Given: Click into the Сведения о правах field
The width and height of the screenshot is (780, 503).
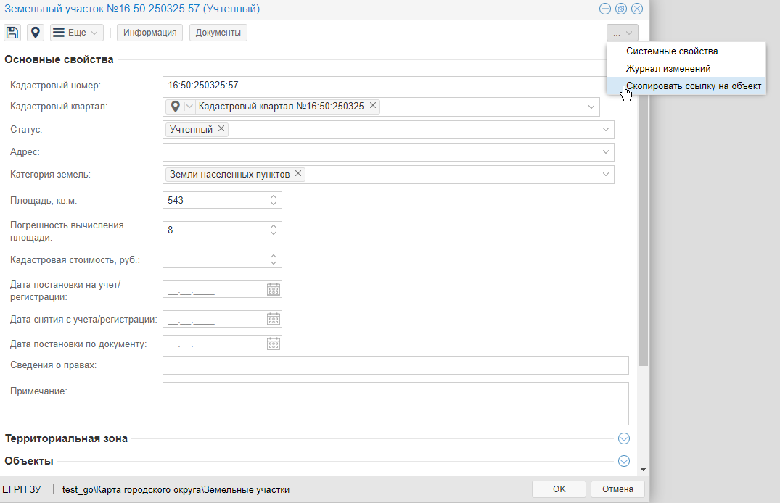Looking at the screenshot, I should click(x=395, y=365).
